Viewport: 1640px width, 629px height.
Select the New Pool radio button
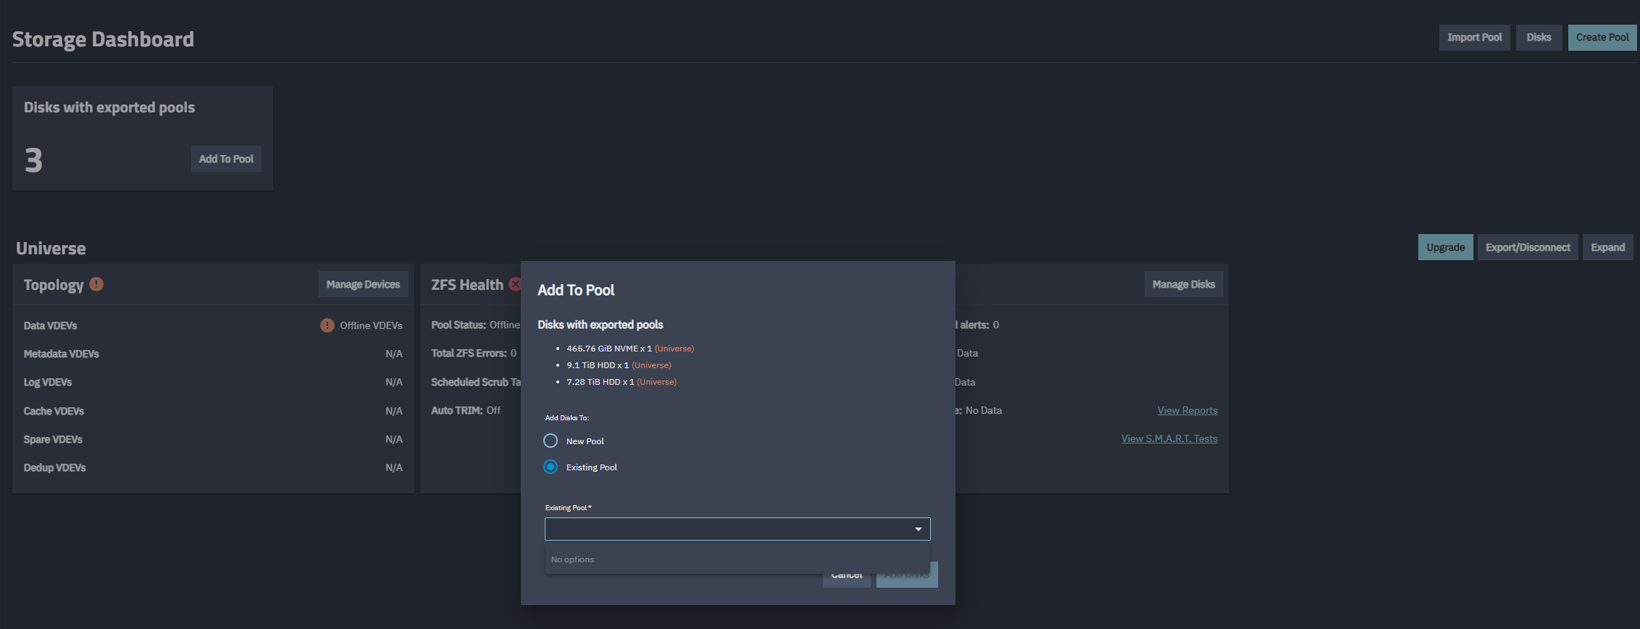point(551,441)
